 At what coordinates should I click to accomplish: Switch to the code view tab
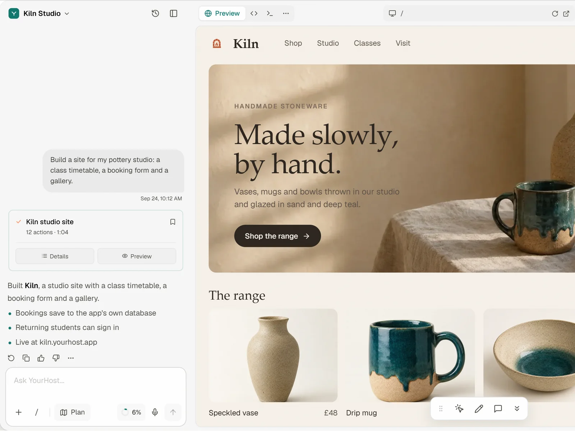[254, 13]
